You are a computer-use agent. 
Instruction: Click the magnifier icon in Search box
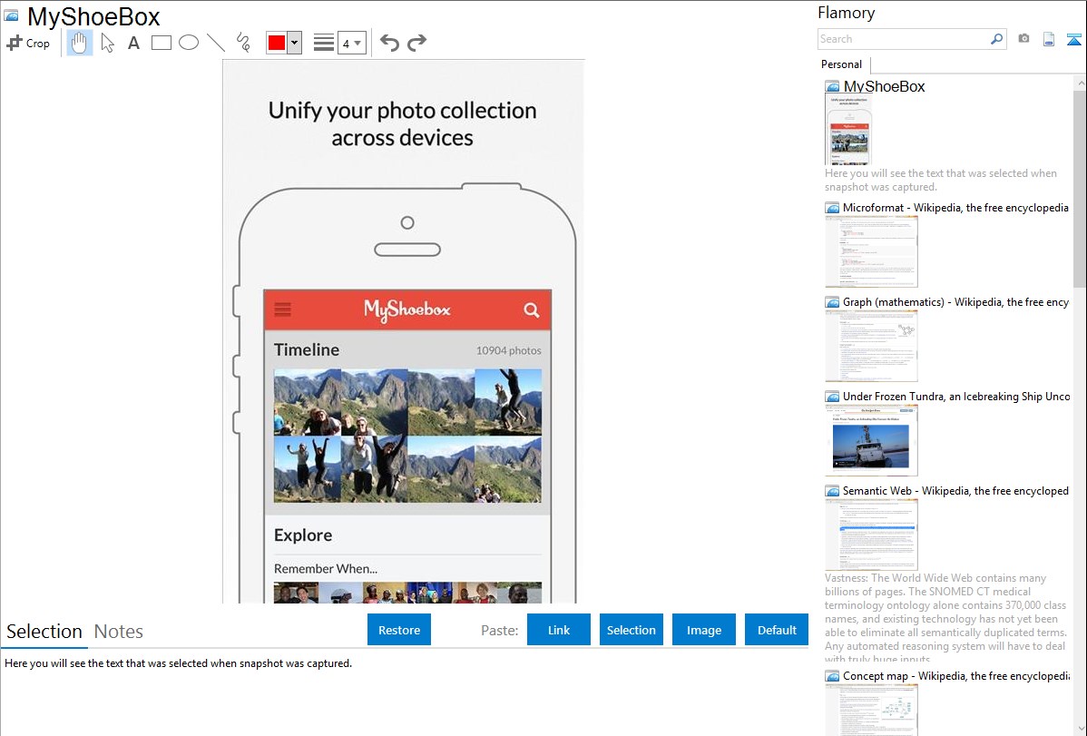click(996, 39)
